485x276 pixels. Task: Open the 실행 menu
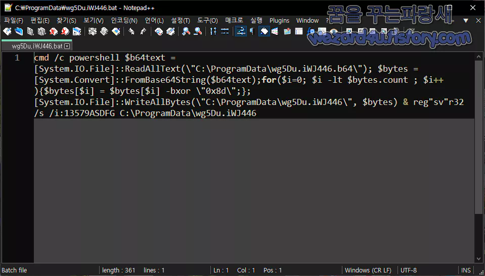pos(256,20)
